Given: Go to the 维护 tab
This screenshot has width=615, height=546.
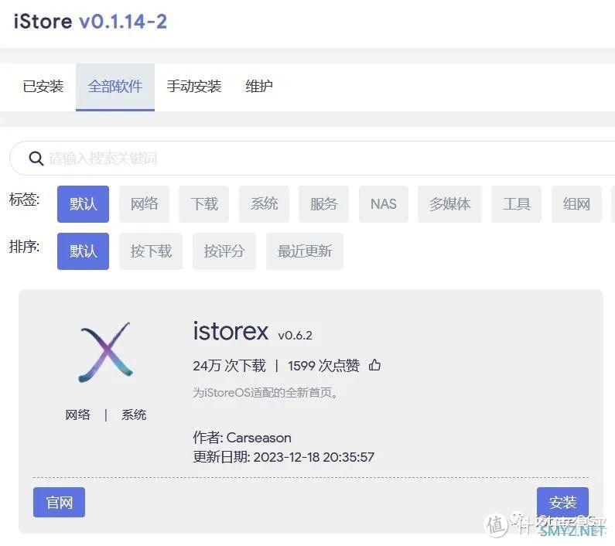Looking at the screenshot, I should 259,87.
